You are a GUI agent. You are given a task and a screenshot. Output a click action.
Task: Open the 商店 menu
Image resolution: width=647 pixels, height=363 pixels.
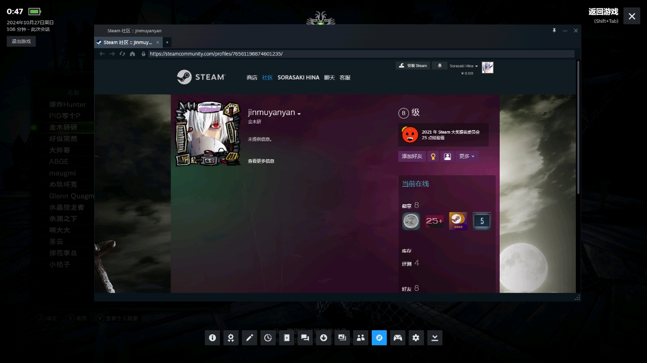(x=252, y=77)
